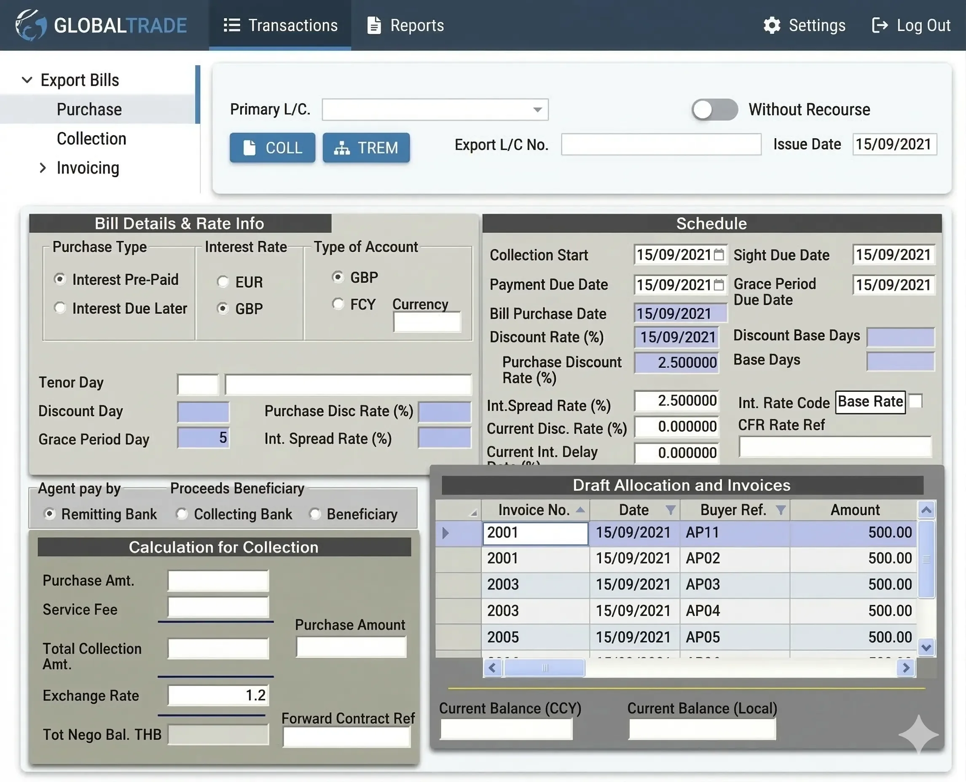Open the Collection Start calendar icon
The image size is (966, 782).
719,254
